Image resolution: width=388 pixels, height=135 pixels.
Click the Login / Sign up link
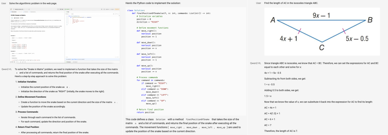click(74, 59)
